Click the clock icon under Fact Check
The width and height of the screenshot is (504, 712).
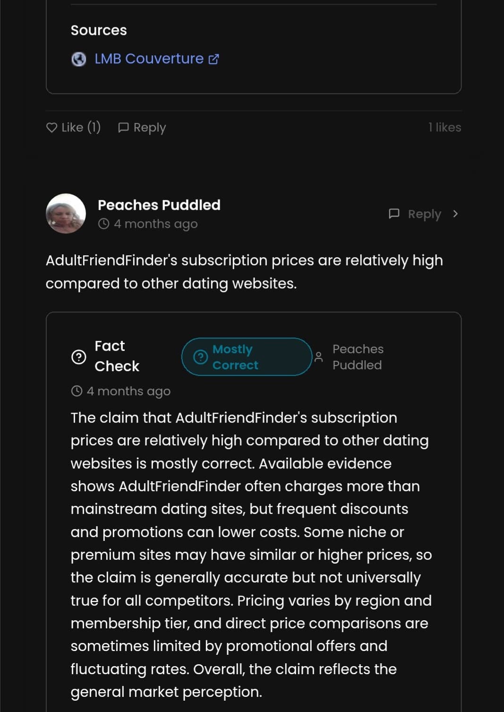click(x=77, y=391)
